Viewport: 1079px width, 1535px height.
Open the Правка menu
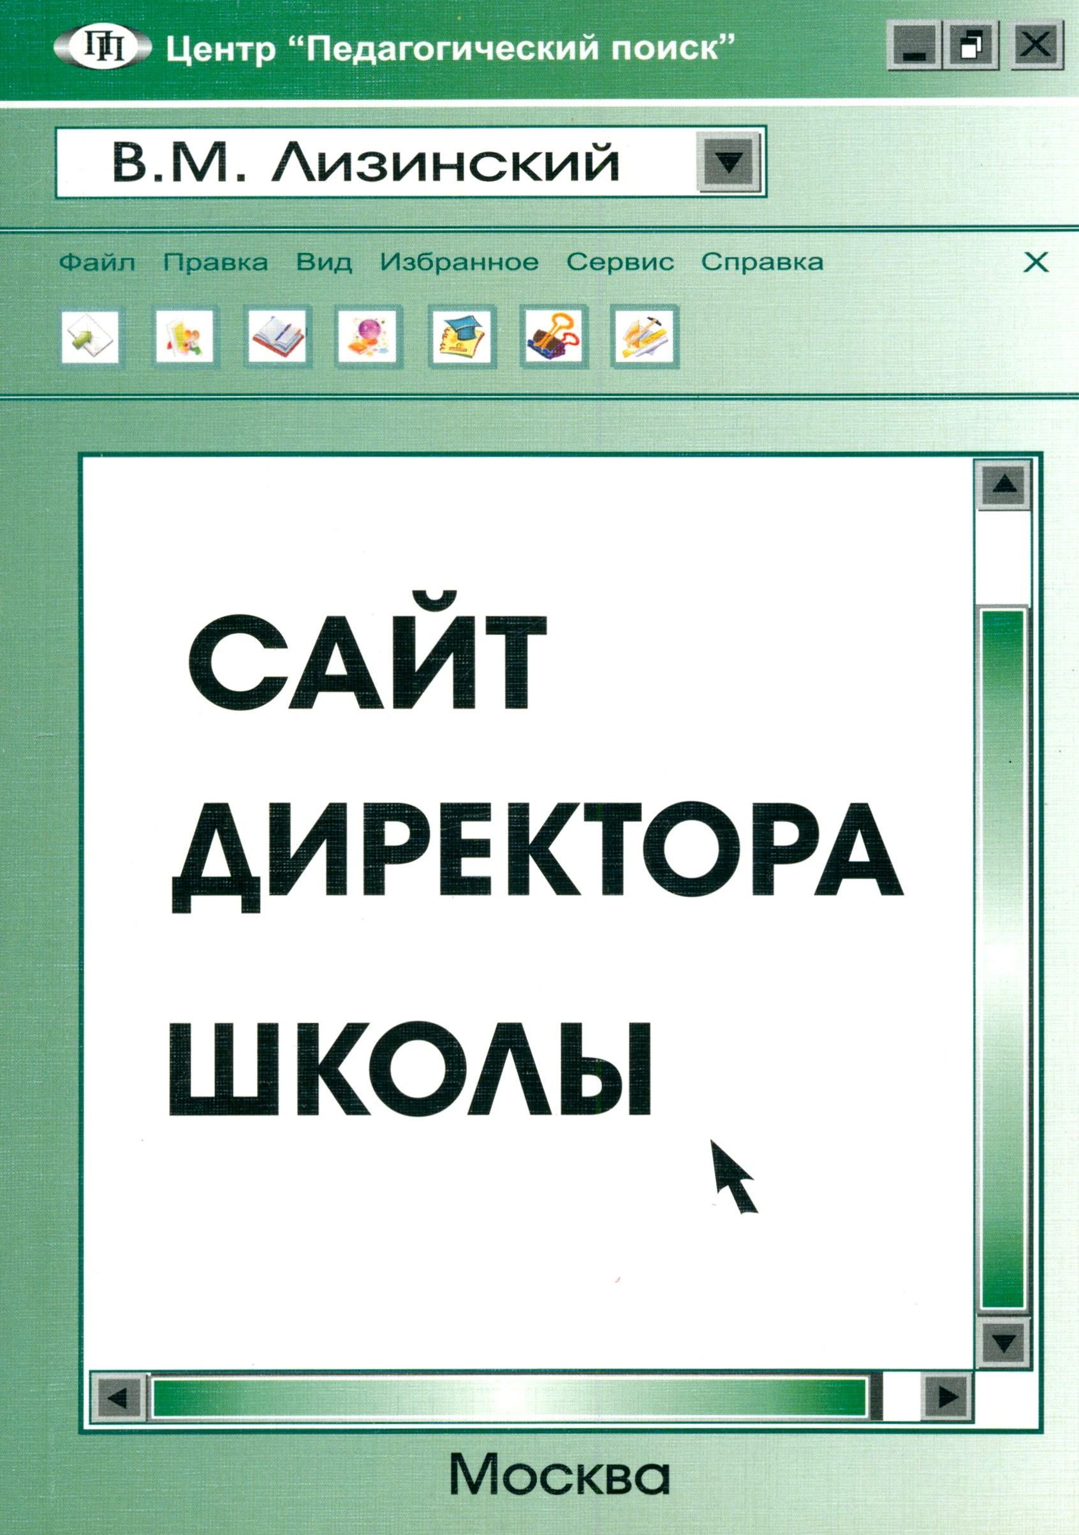coord(216,263)
